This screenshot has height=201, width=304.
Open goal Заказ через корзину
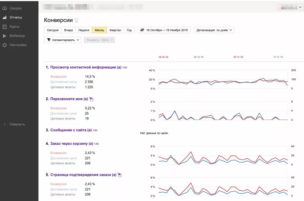[x=72, y=144]
